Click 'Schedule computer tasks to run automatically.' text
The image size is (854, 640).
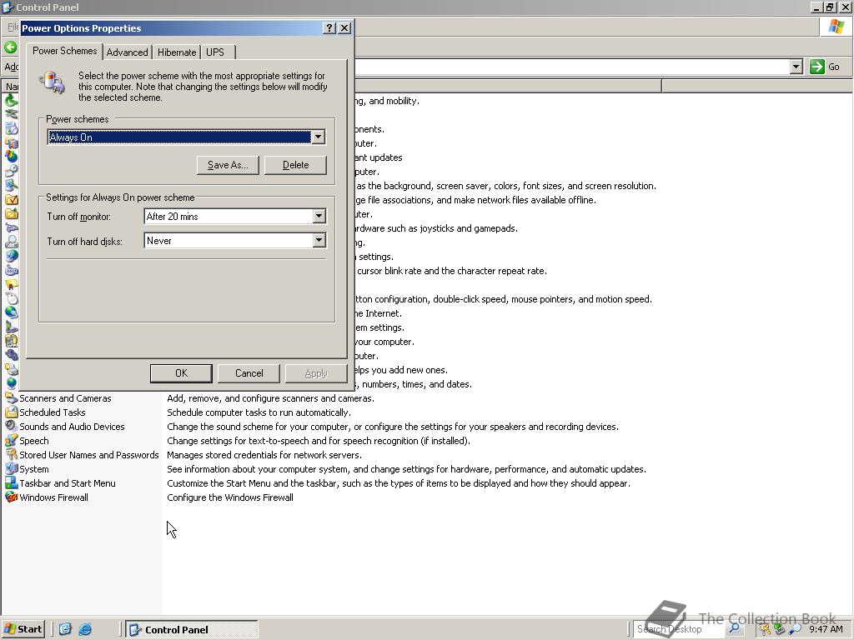click(x=259, y=412)
